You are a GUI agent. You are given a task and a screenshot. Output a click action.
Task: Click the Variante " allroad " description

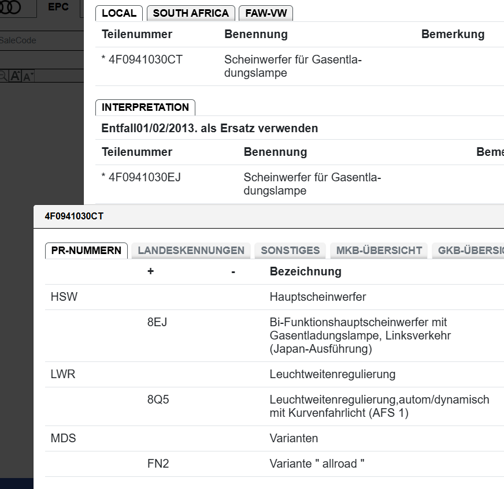coord(317,464)
